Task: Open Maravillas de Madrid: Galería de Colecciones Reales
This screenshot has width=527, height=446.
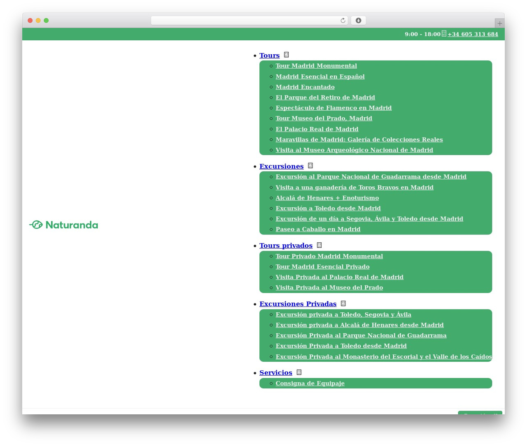Action: (x=359, y=139)
